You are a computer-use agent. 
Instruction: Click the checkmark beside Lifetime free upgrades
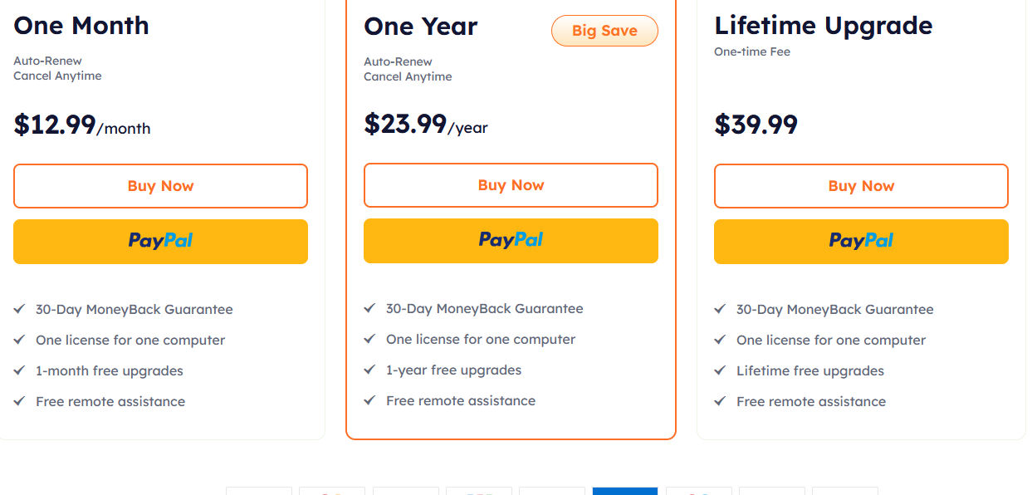[720, 370]
